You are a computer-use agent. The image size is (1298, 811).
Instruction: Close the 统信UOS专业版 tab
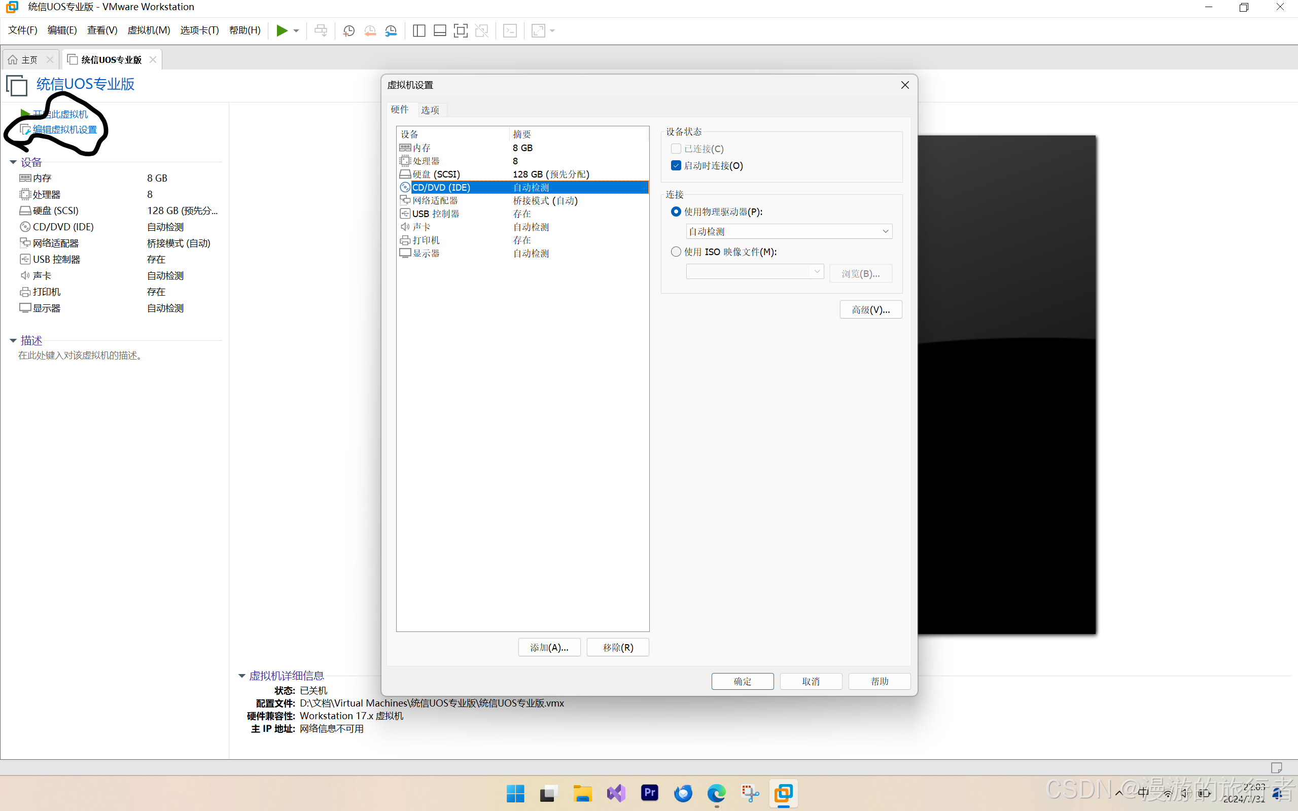pos(153,59)
